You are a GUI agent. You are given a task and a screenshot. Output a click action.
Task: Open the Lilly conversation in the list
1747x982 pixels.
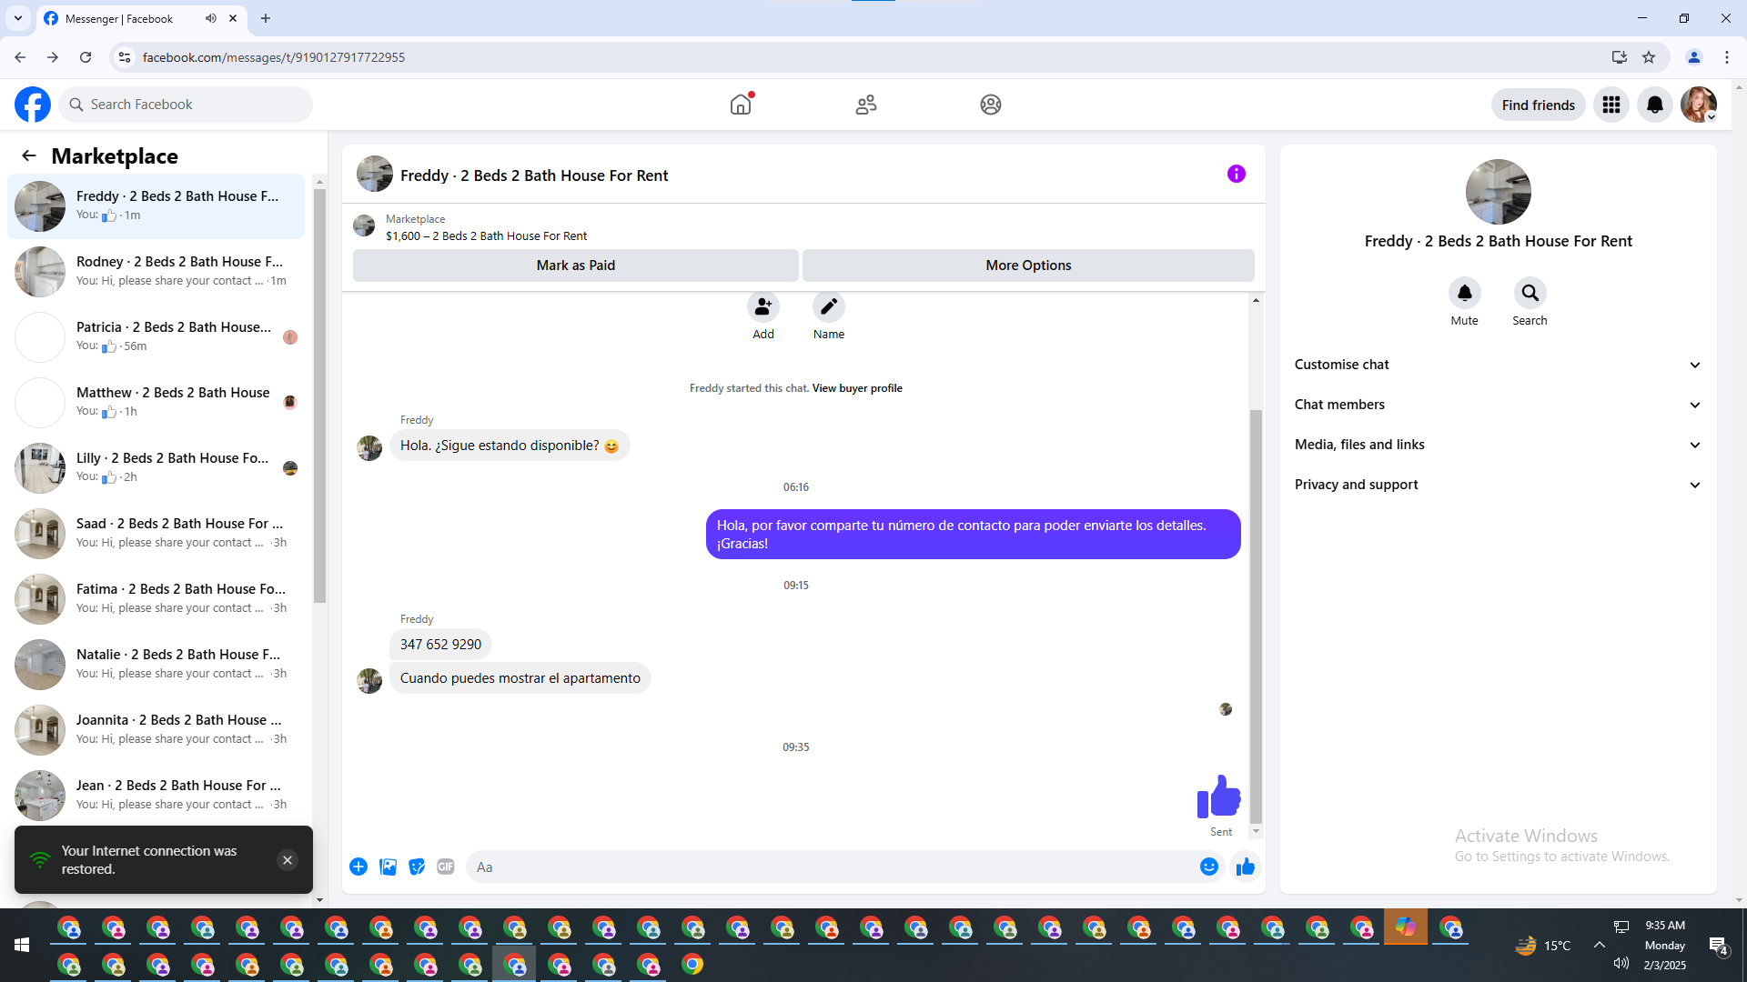click(157, 468)
